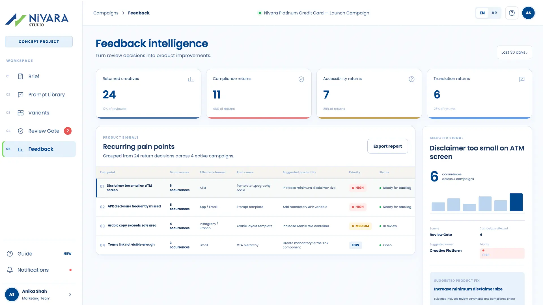The height and width of the screenshot is (305, 543).
Task: Select row 'APR disclosure frequently missed'
Action: coord(256,207)
